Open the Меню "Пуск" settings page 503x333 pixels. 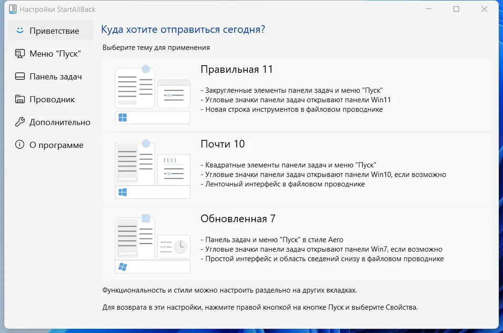(54, 53)
